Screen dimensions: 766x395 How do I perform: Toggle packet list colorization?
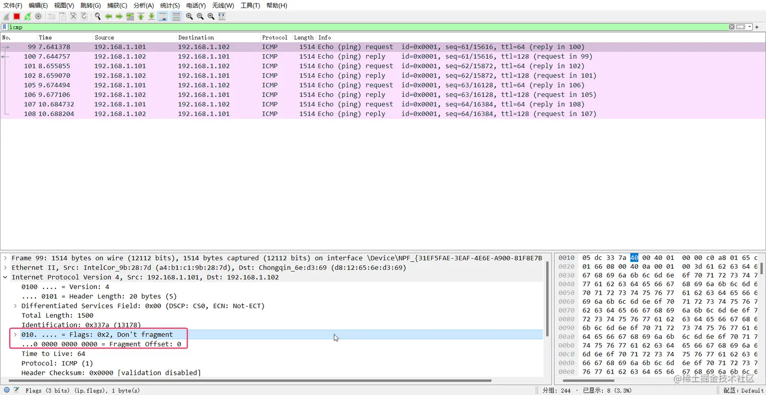pos(176,16)
